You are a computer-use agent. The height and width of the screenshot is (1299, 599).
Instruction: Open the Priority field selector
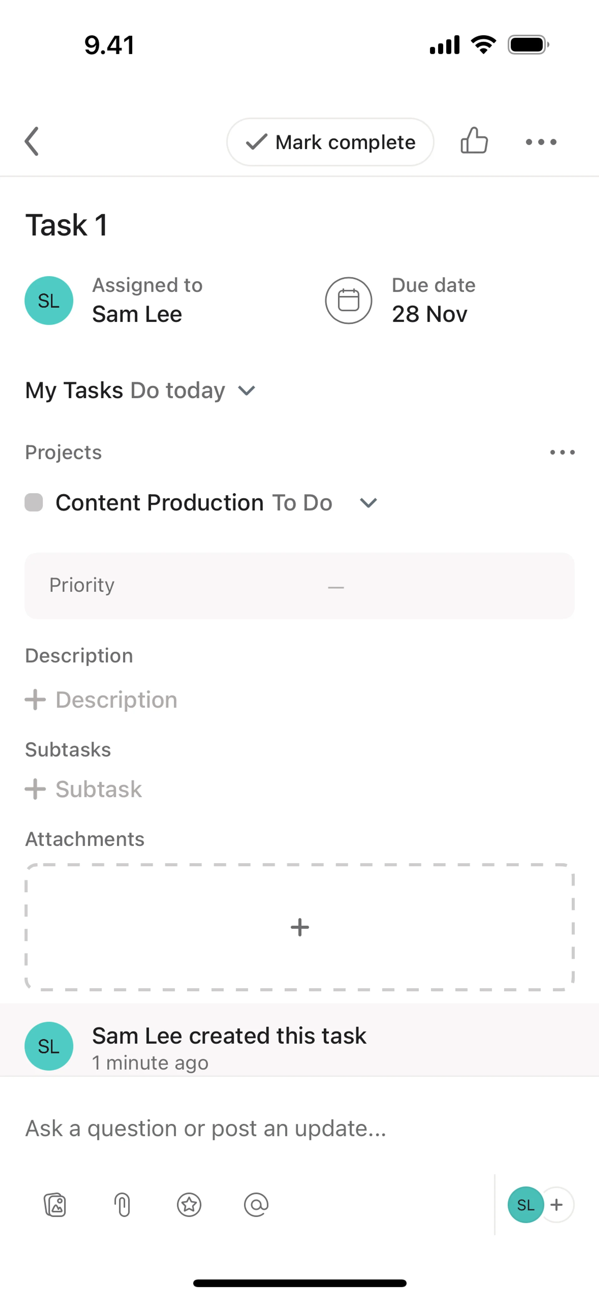pos(299,586)
